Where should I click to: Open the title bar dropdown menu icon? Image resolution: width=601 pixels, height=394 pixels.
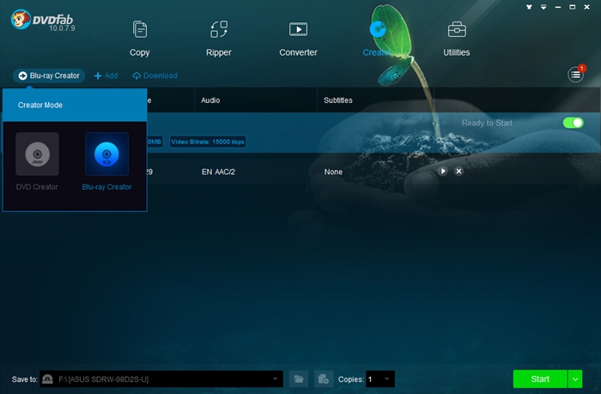[x=543, y=7]
